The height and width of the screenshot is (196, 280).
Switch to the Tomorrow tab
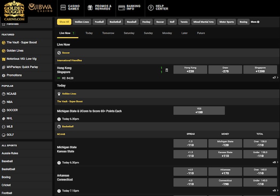(x=108, y=33)
